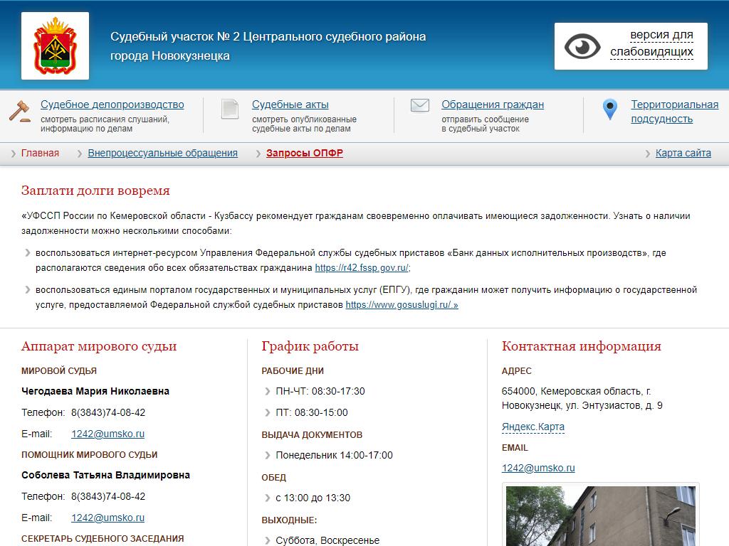Switch to версия для слабовидящих

tap(651, 43)
